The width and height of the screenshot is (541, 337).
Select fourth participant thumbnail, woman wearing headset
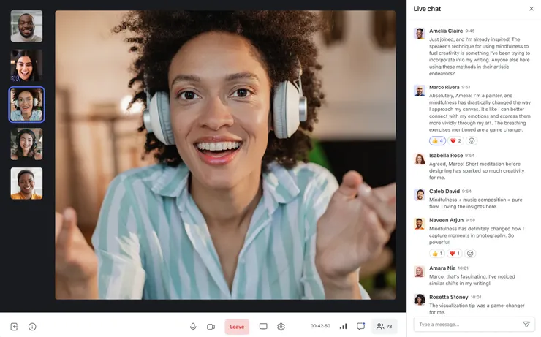tap(26, 144)
